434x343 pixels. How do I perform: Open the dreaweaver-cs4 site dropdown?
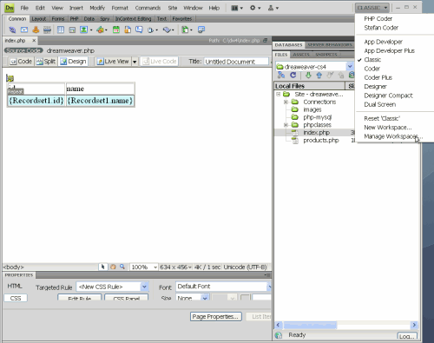coord(350,67)
